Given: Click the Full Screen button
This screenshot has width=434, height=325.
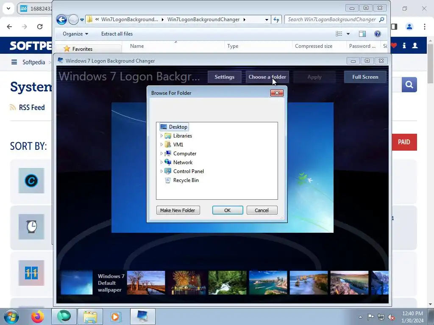Looking at the screenshot, I should pos(365,77).
